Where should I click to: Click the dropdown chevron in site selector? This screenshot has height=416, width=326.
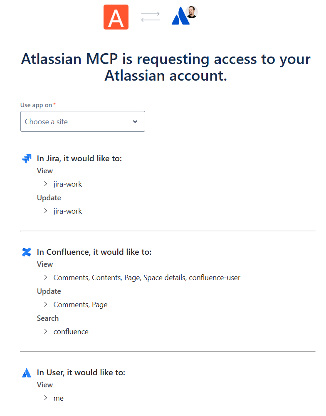[135, 121]
